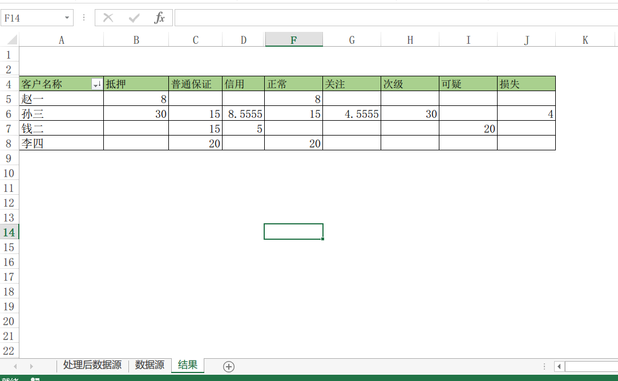The image size is (618, 381).
Task: Click the Enter checkmark icon in formula bar
Action: [x=134, y=18]
